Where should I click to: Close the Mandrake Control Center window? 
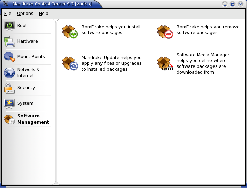click(240, 4)
